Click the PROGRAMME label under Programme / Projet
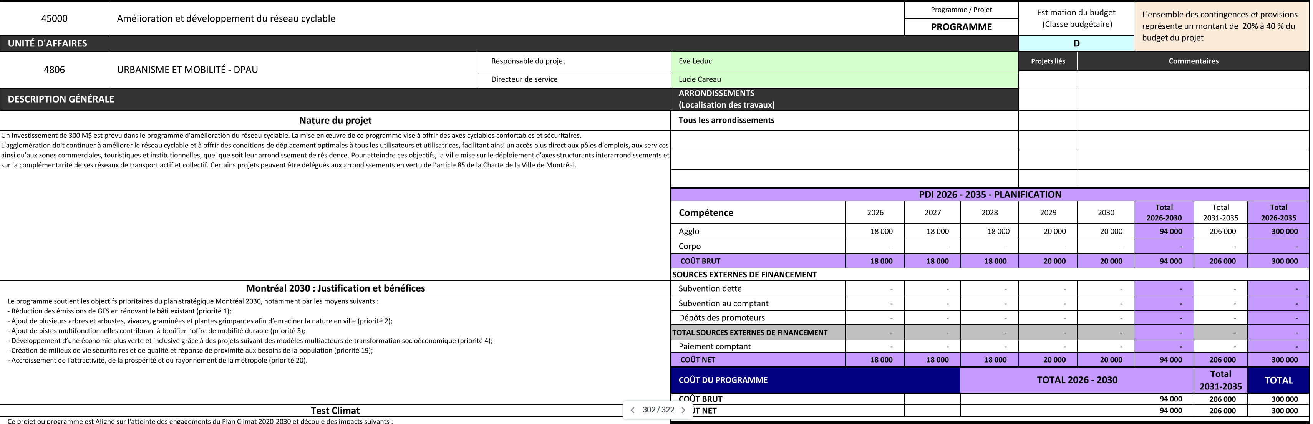 pyautogui.click(x=961, y=27)
